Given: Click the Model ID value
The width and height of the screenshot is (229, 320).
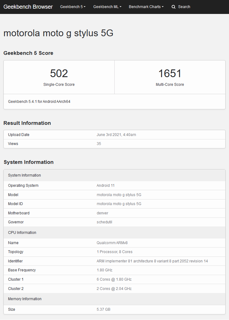Looking at the screenshot, I should (x=119, y=204).
